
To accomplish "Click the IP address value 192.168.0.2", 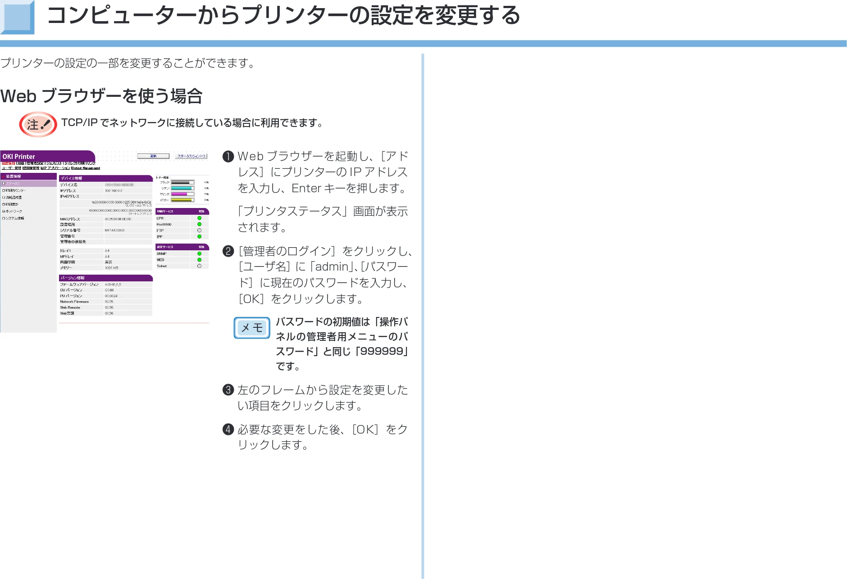I will click(114, 191).
